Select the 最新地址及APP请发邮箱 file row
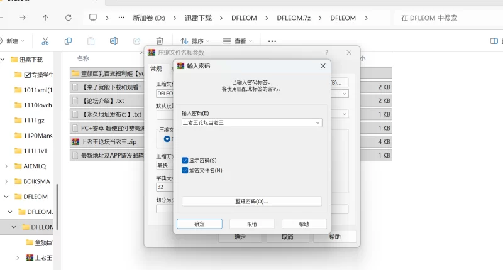 click(107, 155)
